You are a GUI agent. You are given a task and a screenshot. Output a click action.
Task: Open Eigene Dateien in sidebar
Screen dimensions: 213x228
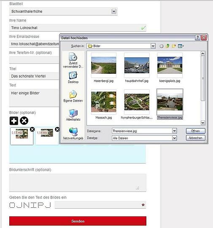pyautogui.click(x=73, y=96)
